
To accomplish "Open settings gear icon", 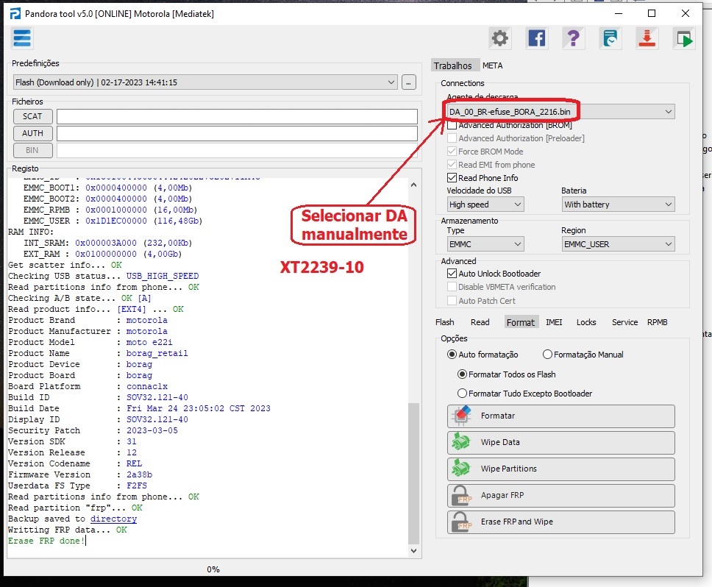I will [500, 38].
